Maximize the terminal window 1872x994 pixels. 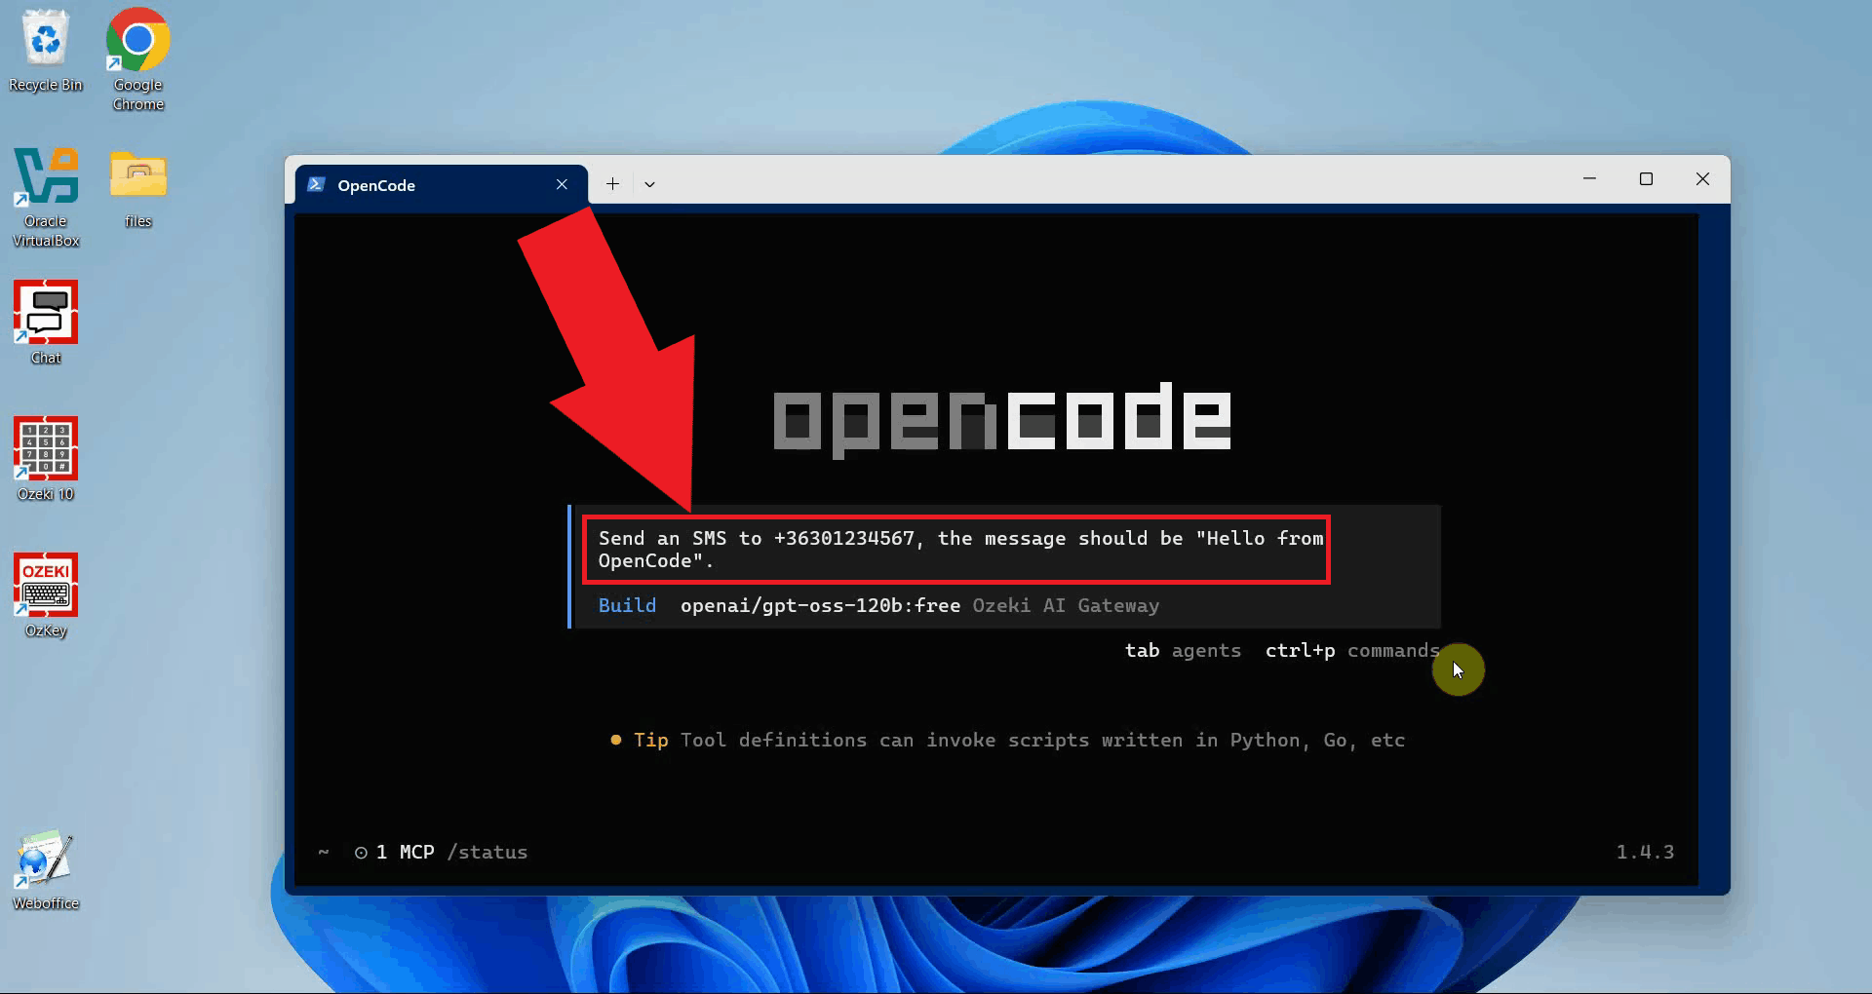coord(1646,178)
